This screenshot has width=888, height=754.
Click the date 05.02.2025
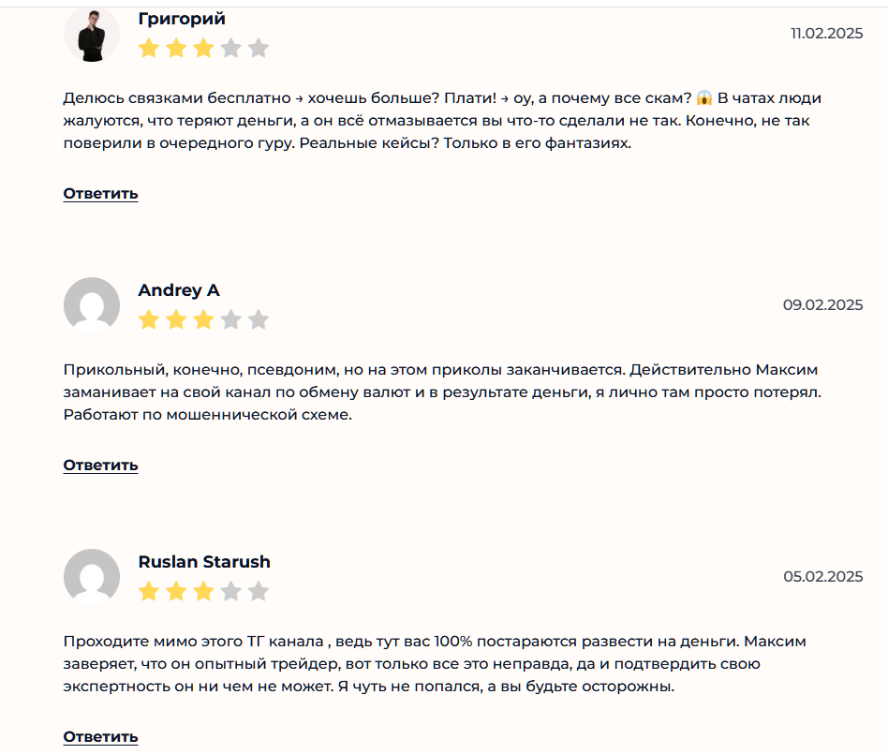[x=822, y=576]
